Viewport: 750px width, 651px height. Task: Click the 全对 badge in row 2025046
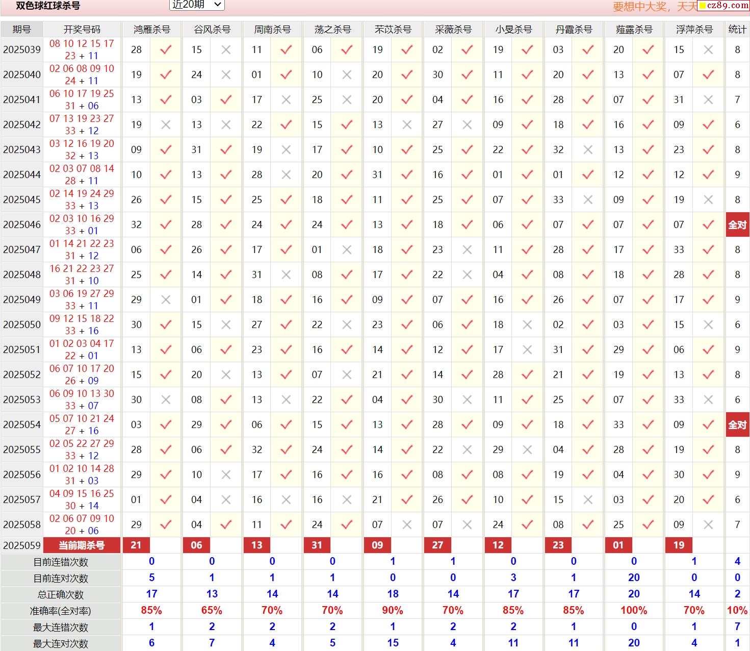point(737,225)
